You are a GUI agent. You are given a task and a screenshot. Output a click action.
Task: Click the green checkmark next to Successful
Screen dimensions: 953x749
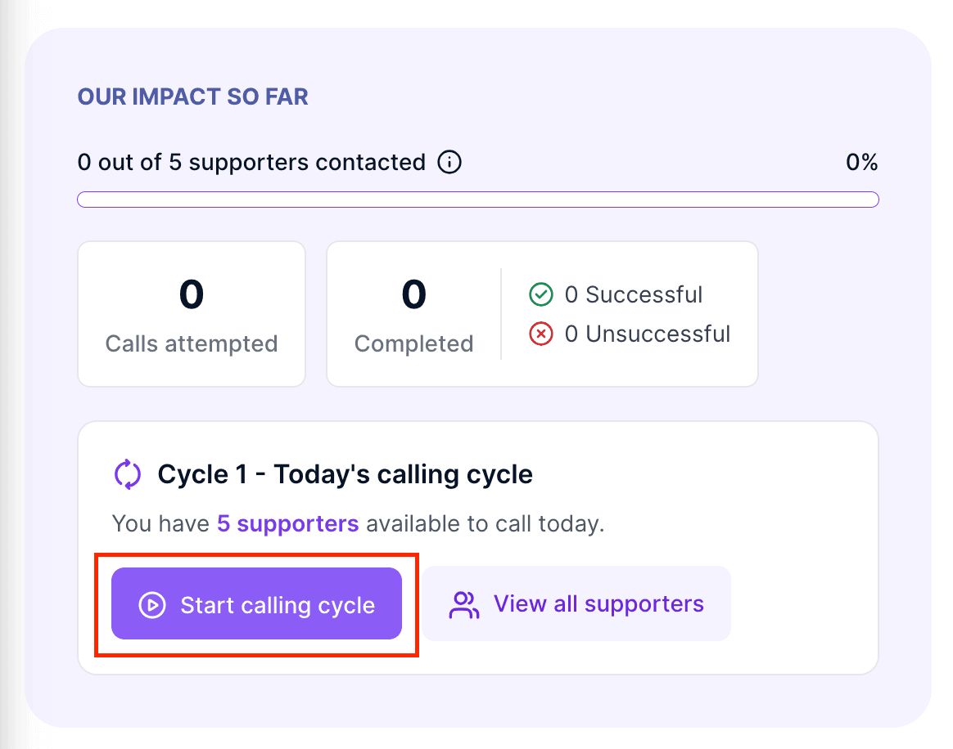click(x=541, y=294)
